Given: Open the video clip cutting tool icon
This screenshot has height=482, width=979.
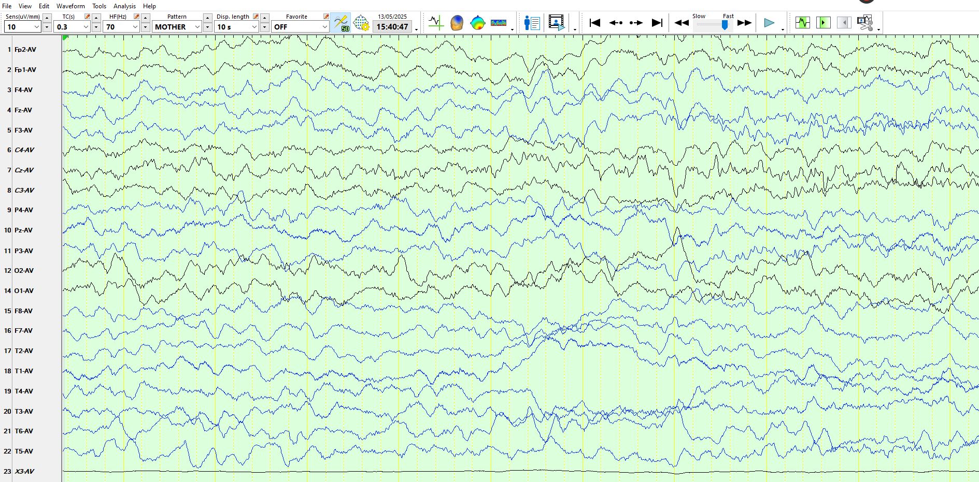Looking at the screenshot, I should [x=865, y=23].
